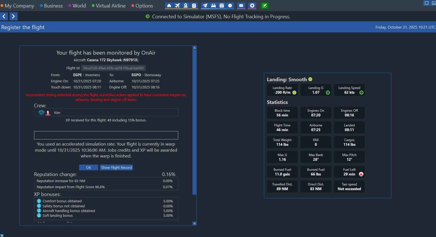Open the Virtual Airline menu
The height and width of the screenshot is (237, 436).
[x=110, y=6]
